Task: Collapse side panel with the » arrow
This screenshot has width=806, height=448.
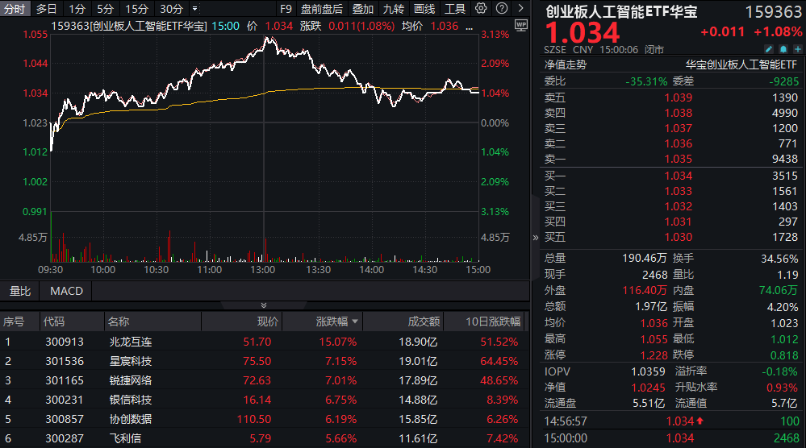Action: pos(535,238)
